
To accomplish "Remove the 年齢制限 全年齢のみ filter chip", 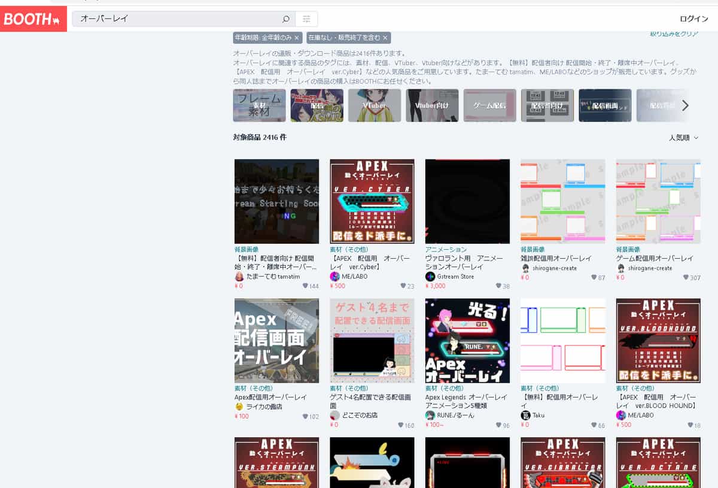I will pos(297,38).
